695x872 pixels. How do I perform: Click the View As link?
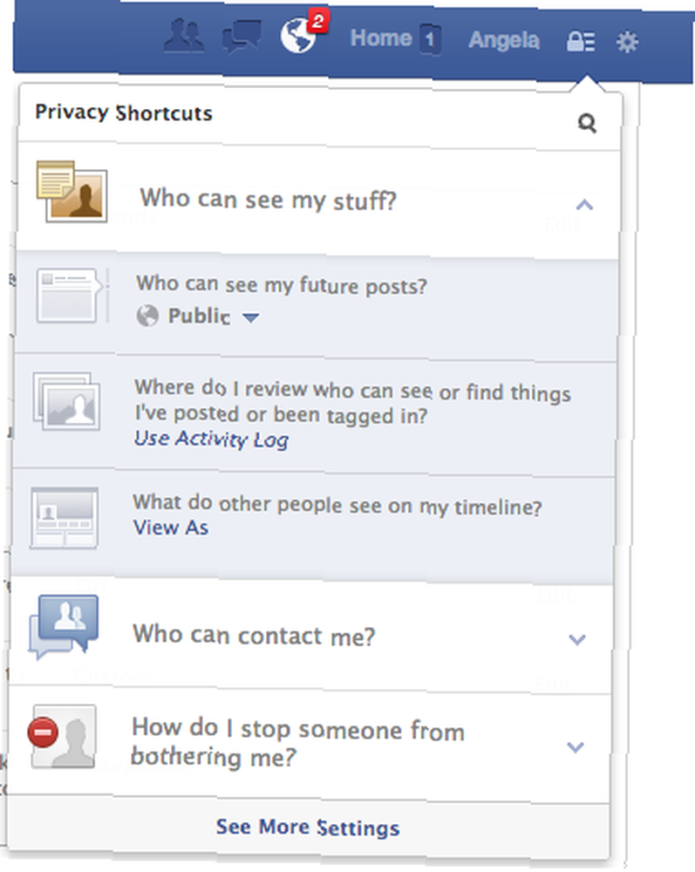[171, 528]
